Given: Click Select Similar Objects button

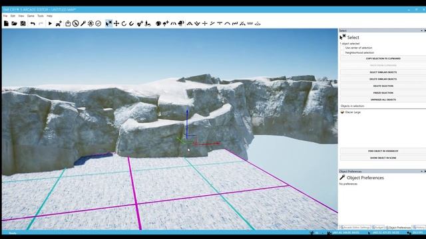Looking at the screenshot, I should pos(383,72).
